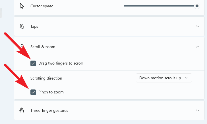This screenshot has width=207, height=124.
Task: Open the Scrolling direction dropdown
Action: pos(163,78)
